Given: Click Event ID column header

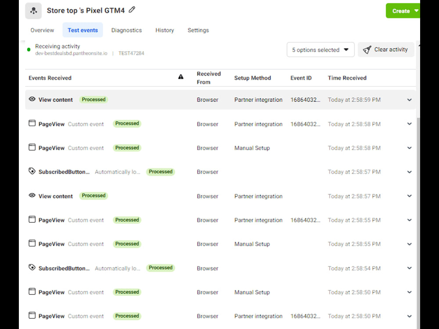Looking at the screenshot, I should (x=301, y=78).
